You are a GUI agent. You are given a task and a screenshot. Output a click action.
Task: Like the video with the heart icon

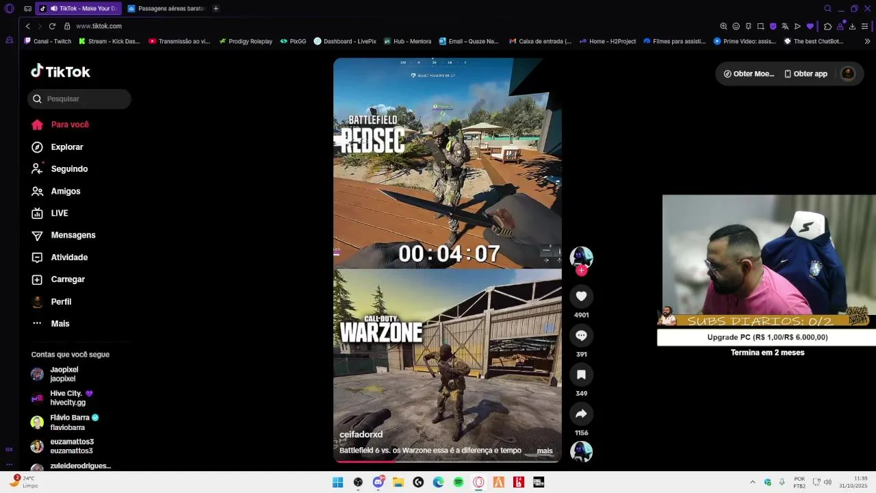coord(581,296)
